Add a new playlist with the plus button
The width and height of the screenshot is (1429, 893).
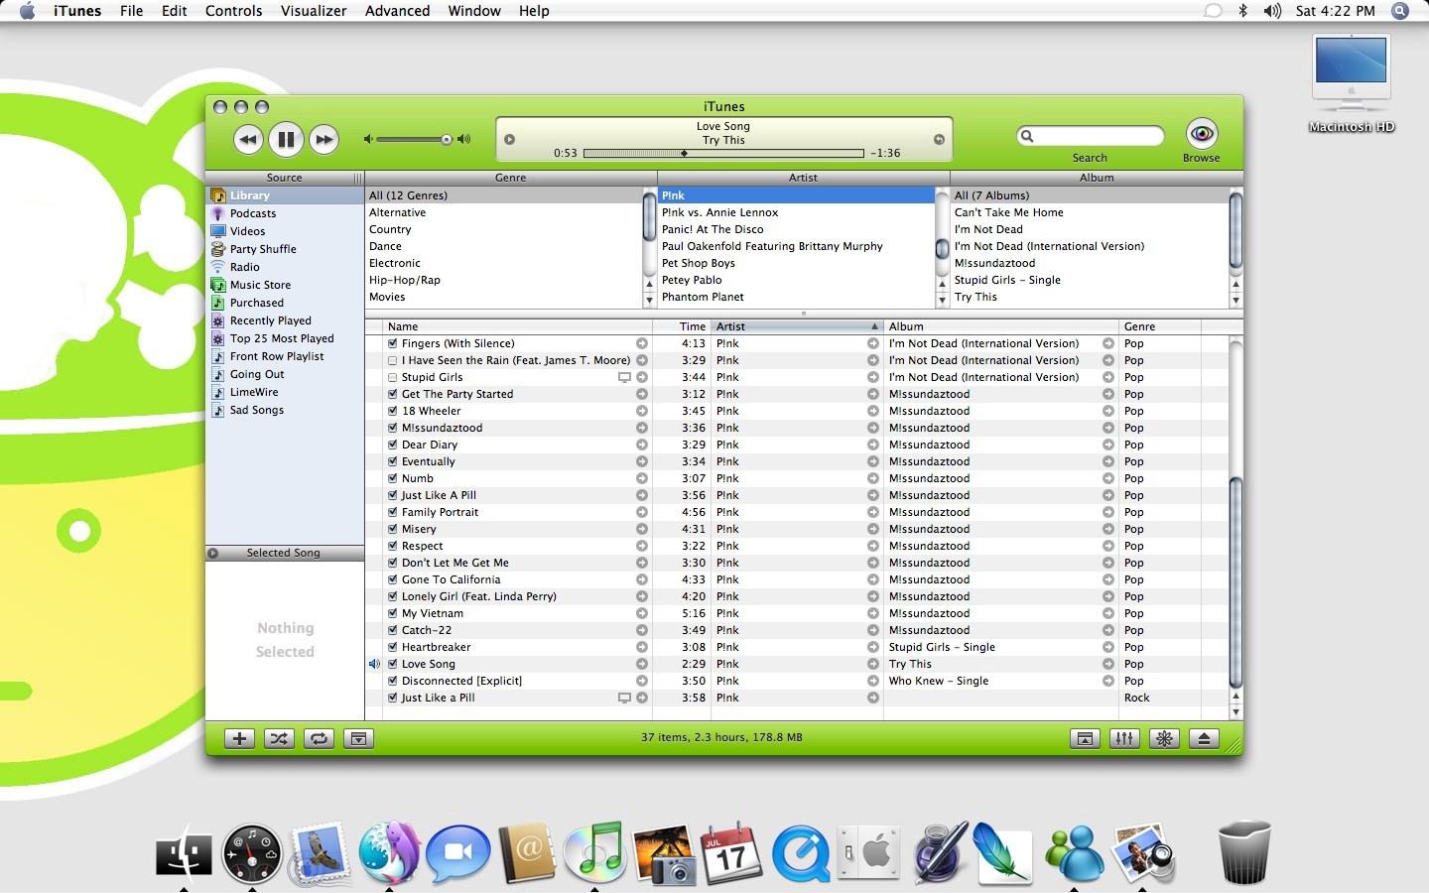point(239,738)
